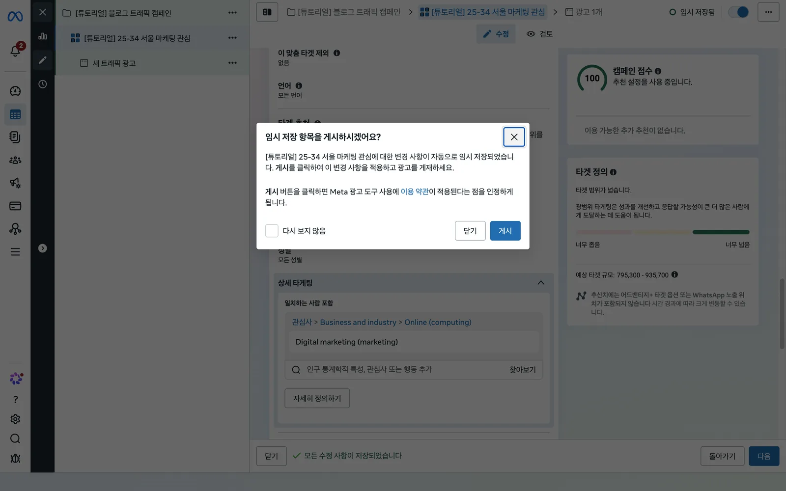This screenshot has height=491, width=786.
Task: Click the audience size meter bar
Action: pyautogui.click(x=663, y=232)
